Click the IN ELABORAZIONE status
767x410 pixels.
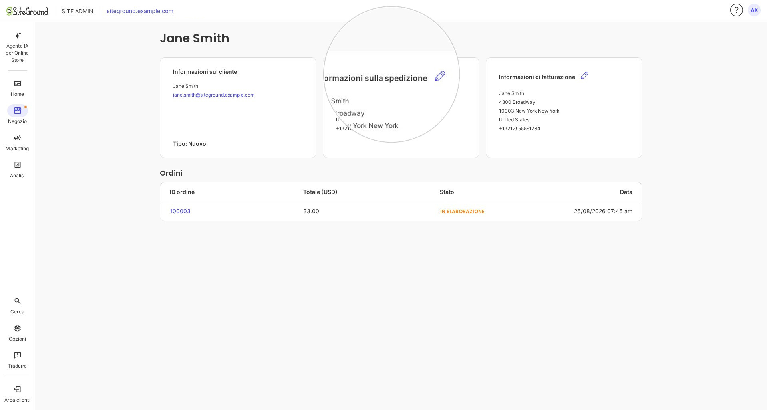462,212
